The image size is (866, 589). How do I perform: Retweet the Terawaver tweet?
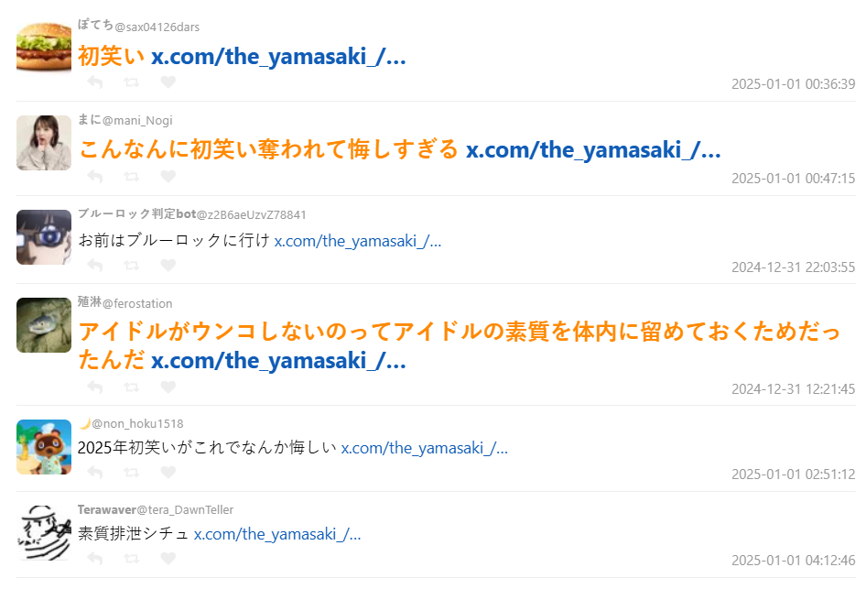click(x=132, y=559)
